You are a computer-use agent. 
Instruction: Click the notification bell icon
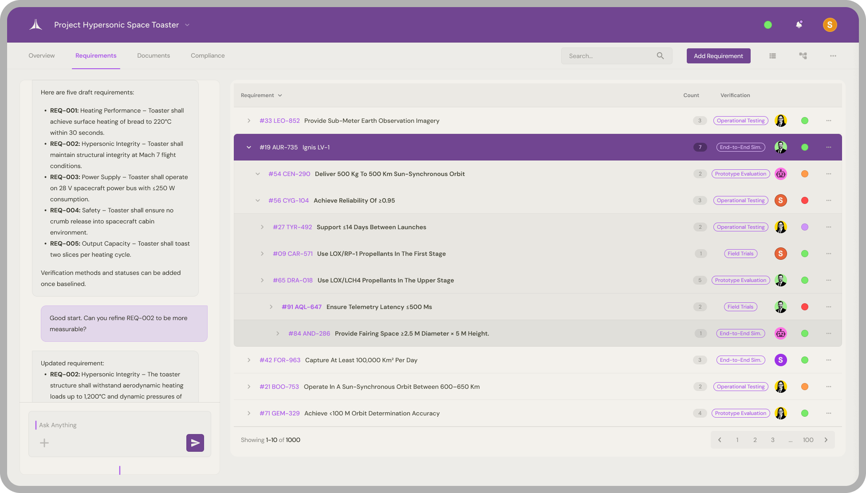(799, 25)
